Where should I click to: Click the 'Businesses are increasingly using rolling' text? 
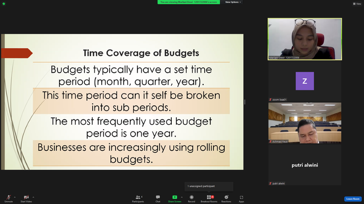[x=131, y=147]
